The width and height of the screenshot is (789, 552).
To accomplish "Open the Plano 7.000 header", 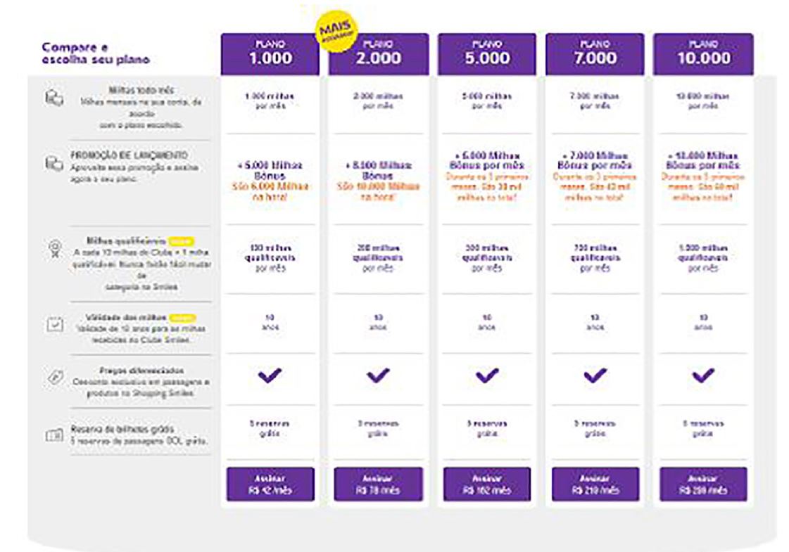I will point(595,54).
